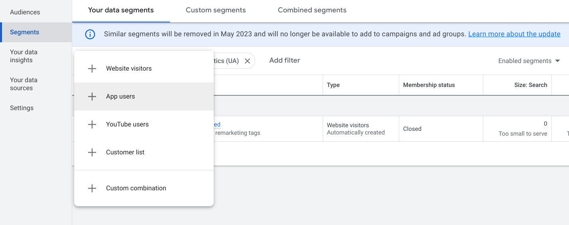
Task: Click the plus icon beside App users
Action: (92, 97)
